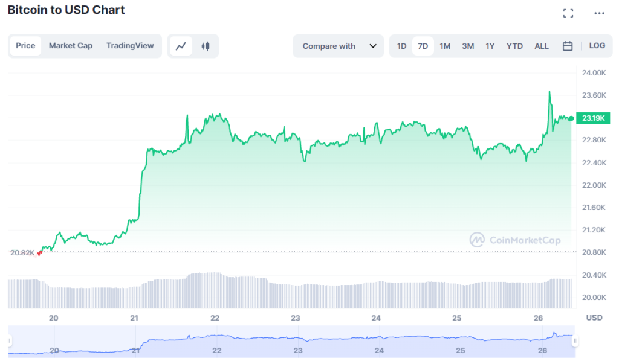This screenshot has height=364, width=619.
Task: Switch chart to candlestick view
Action: pyautogui.click(x=206, y=46)
